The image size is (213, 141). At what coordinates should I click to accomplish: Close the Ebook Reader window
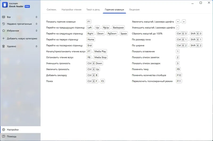(209, 3)
